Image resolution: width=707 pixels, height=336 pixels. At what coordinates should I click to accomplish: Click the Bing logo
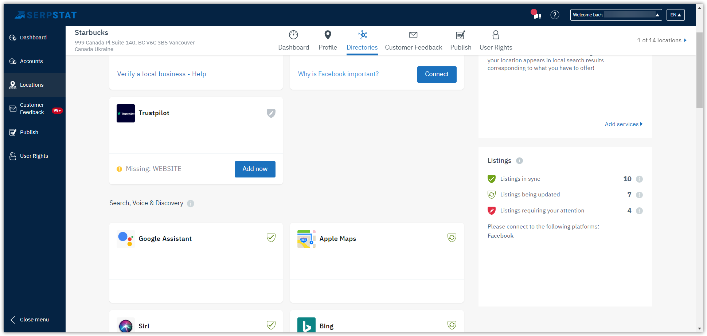coord(306,325)
